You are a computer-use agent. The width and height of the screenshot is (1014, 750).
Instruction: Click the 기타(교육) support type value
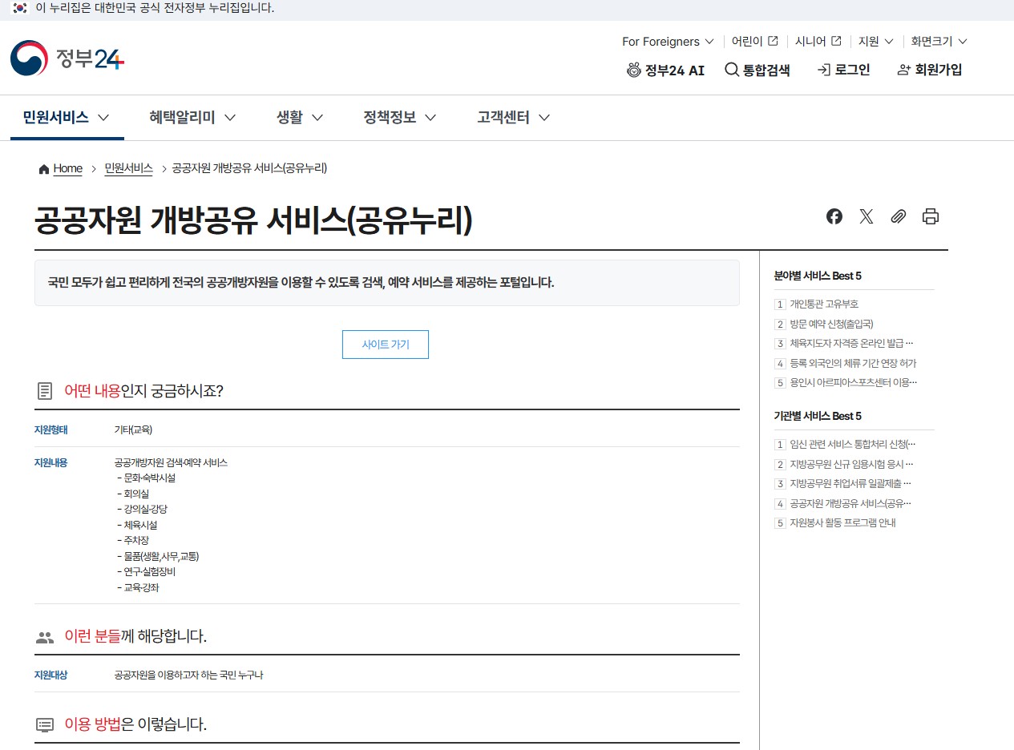tap(133, 430)
